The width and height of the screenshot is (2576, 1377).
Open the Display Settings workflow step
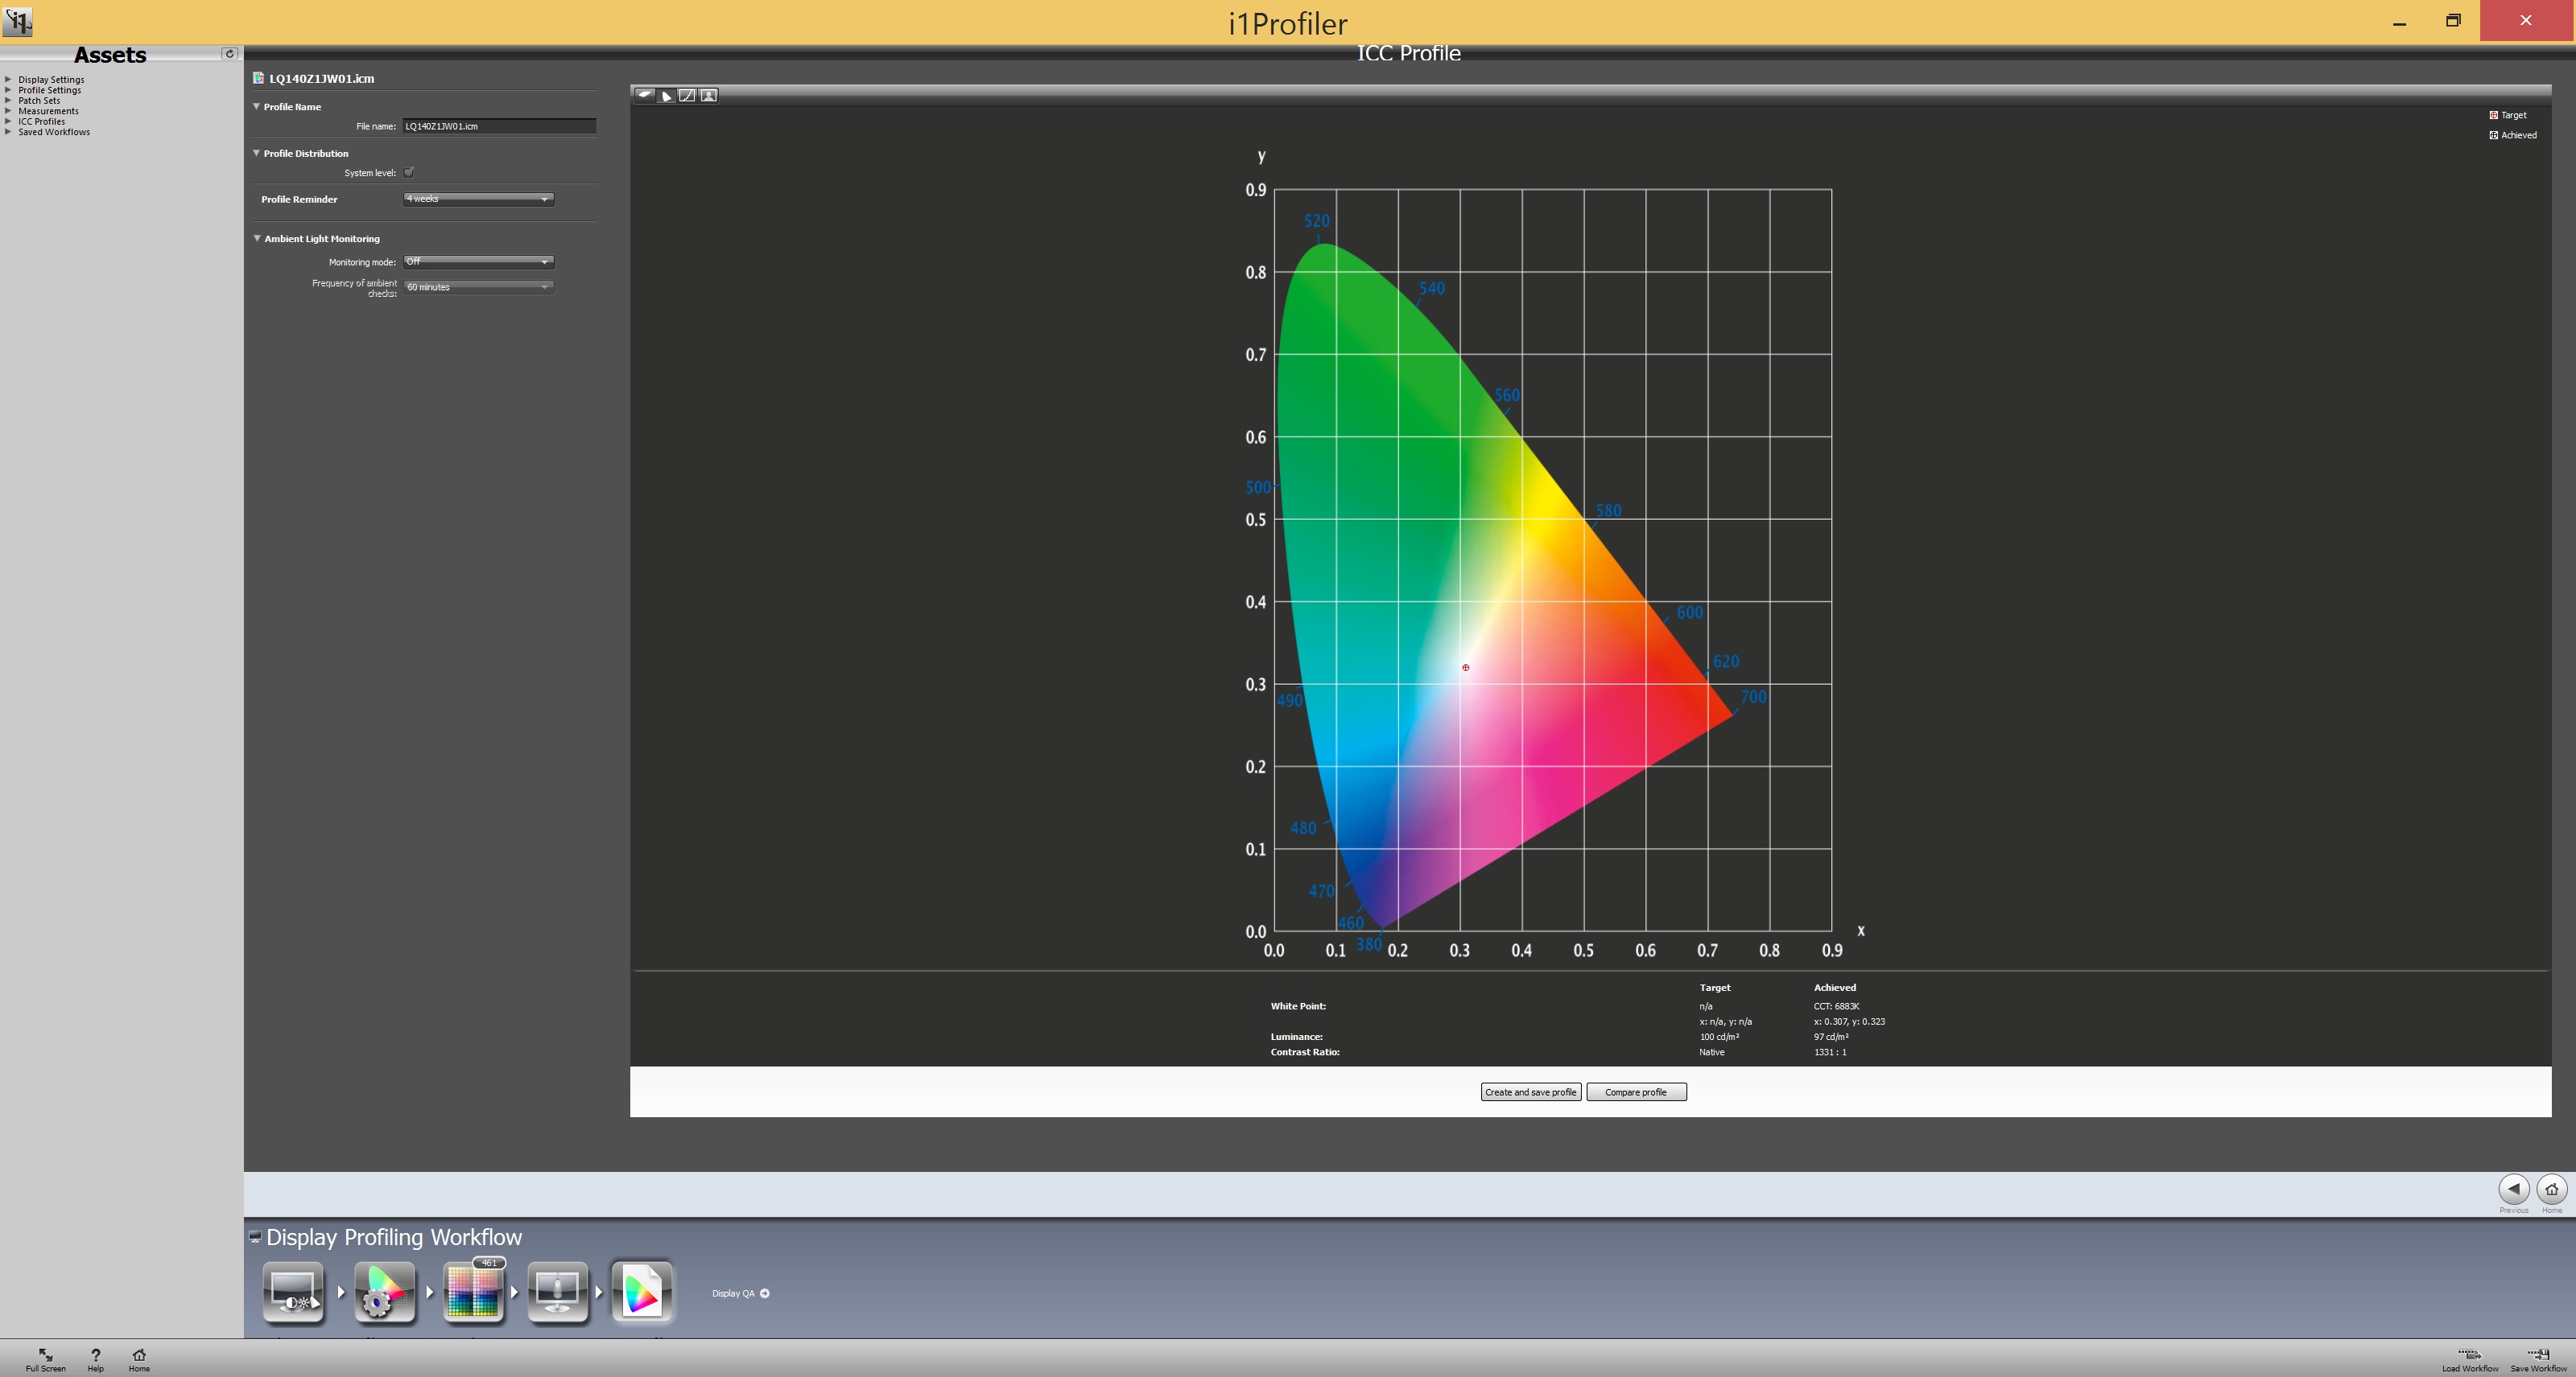coord(293,1291)
